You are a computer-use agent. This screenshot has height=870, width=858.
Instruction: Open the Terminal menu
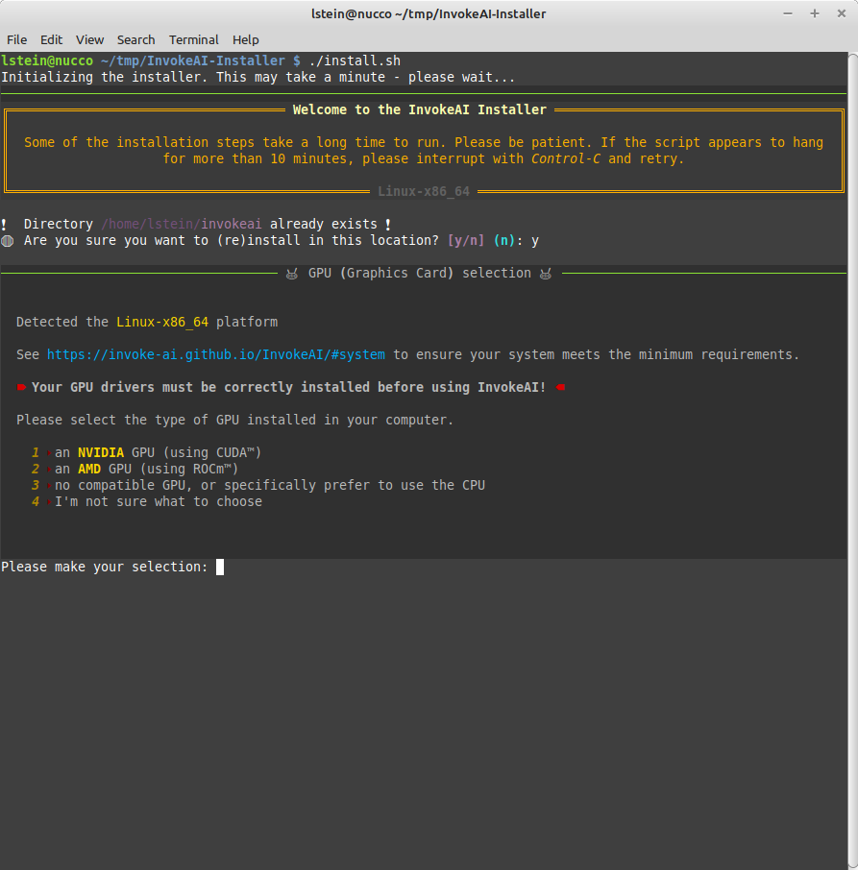(x=193, y=39)
